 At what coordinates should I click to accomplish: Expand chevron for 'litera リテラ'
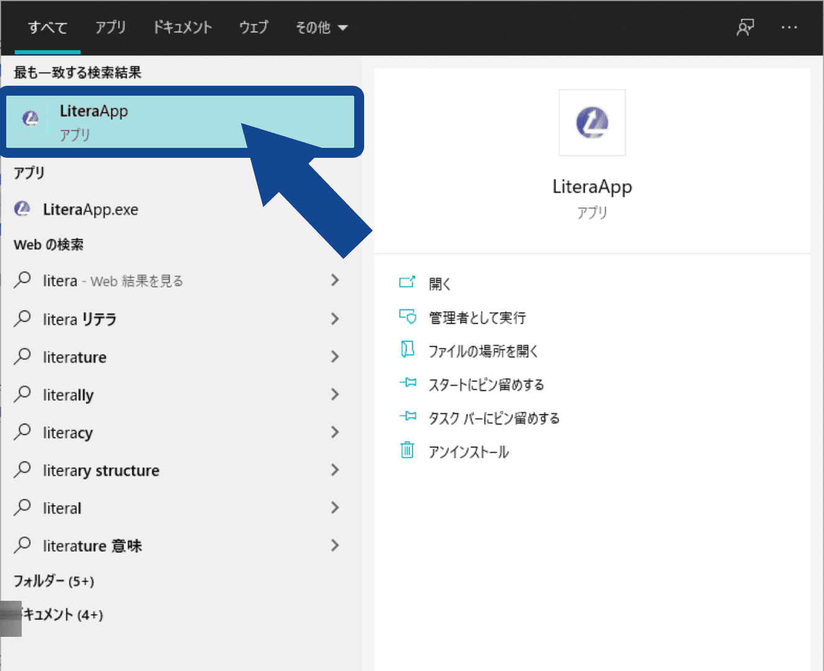335,319
